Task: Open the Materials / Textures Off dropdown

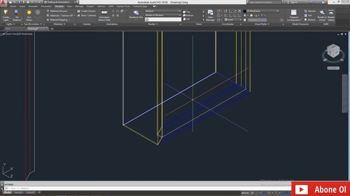Action: tap(61, 15)
